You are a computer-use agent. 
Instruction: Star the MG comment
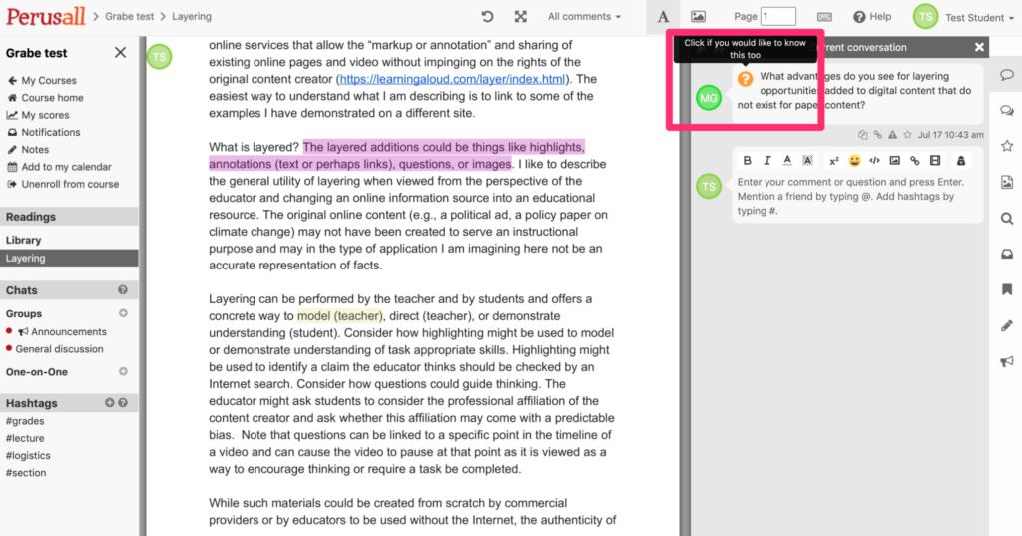click(x=906, y=135)
